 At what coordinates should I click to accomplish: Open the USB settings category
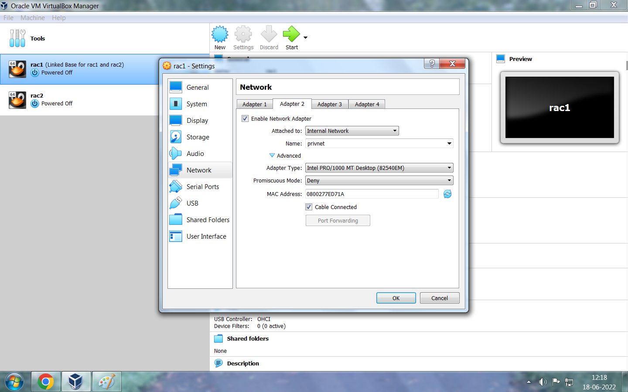(200, 203)
